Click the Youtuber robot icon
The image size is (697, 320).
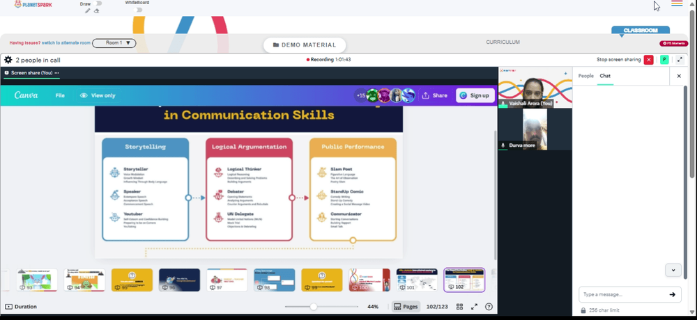click(115, 217)
